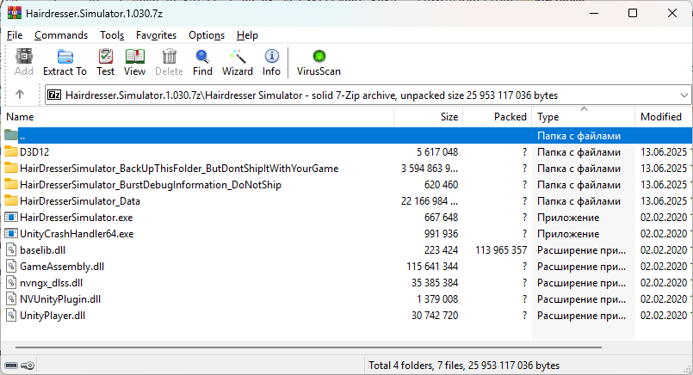The width and height of the screenshot is (693, 375).
Task: Click the baselib.dll file icon
Action: click(11, 250)
